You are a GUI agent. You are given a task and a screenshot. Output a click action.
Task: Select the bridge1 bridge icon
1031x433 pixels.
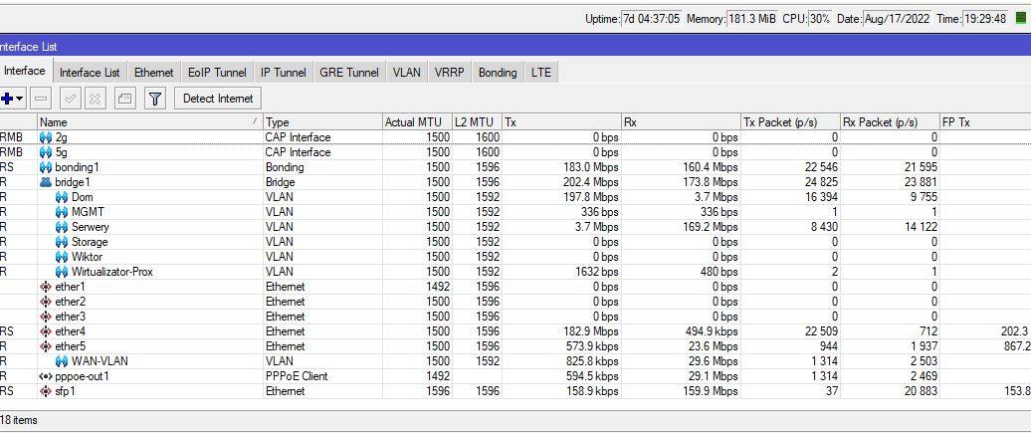[46, 182]
